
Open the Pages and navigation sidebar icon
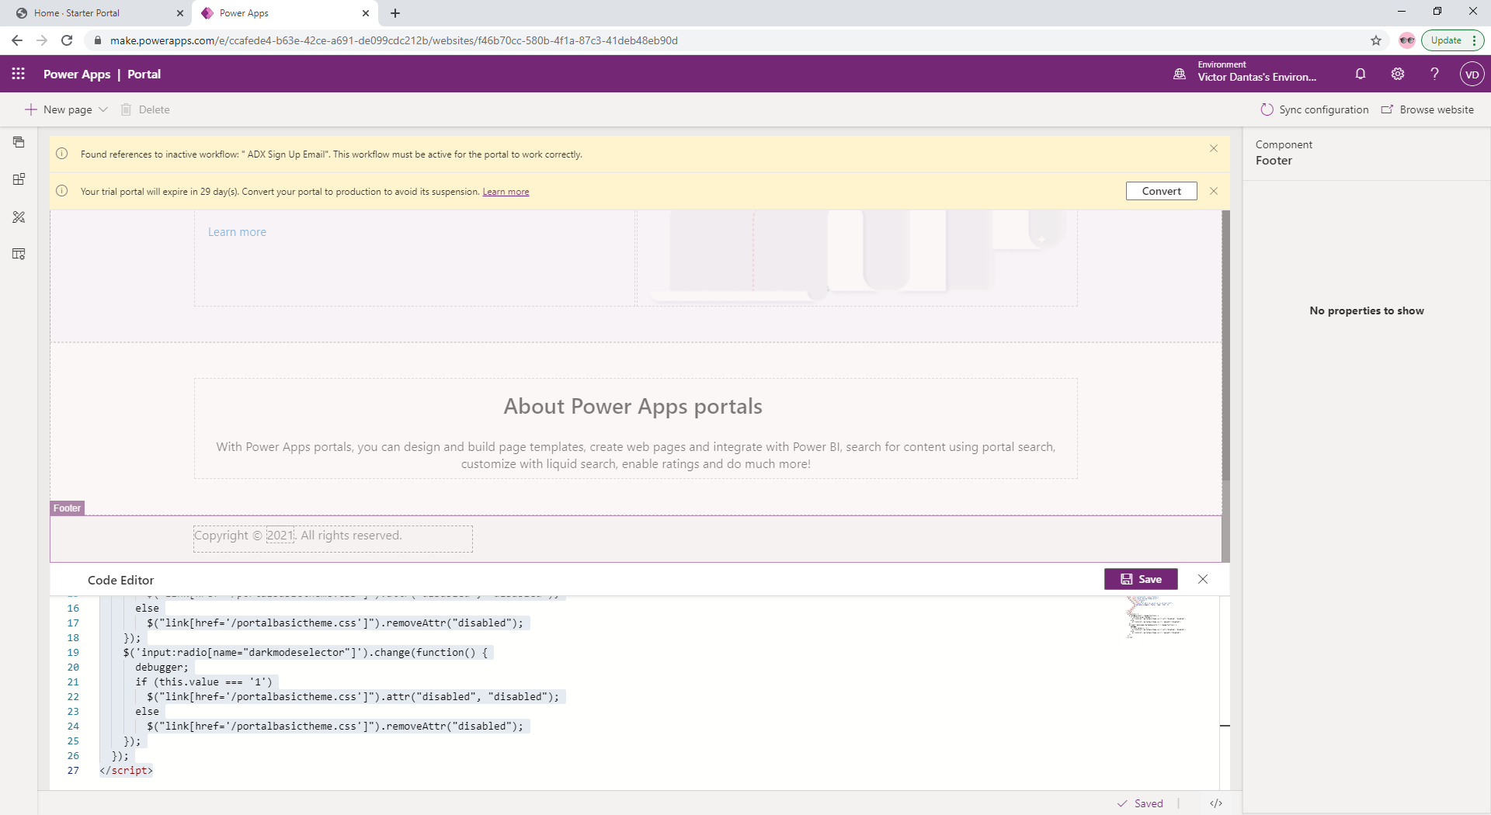[x=19, y=142]
